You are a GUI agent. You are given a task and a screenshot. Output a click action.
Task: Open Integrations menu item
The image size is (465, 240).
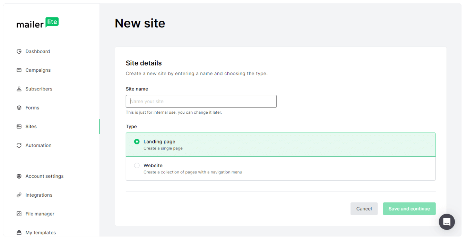pyautogui.click(x=39, y=195)
